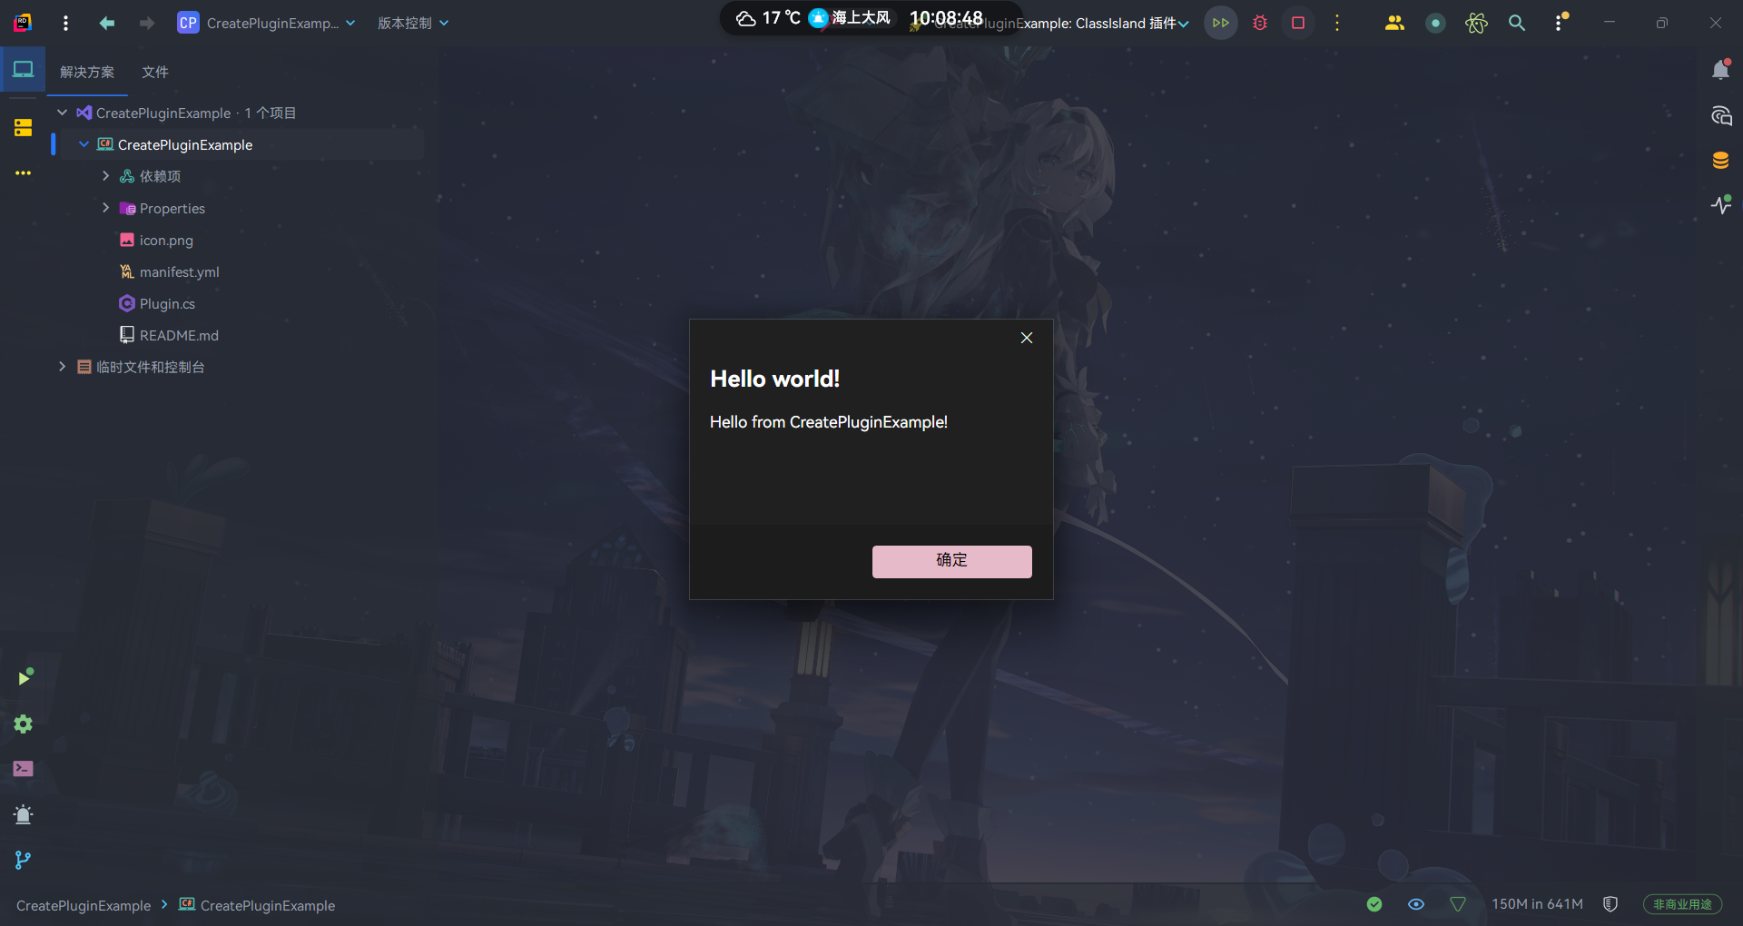Close the Hello world dialog with X
The width and height of the screenshot is (1743, 926).
(1027, 338)
